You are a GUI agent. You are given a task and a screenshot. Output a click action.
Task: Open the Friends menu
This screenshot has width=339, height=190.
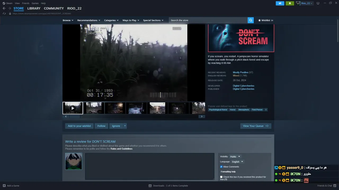(26, 3)
